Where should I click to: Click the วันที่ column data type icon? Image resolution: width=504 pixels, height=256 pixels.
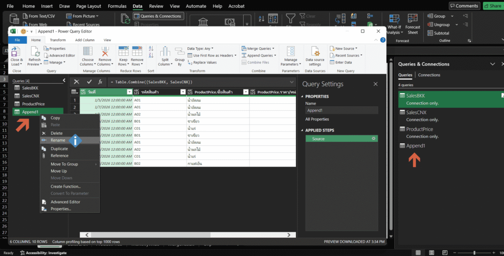[83, 92]
